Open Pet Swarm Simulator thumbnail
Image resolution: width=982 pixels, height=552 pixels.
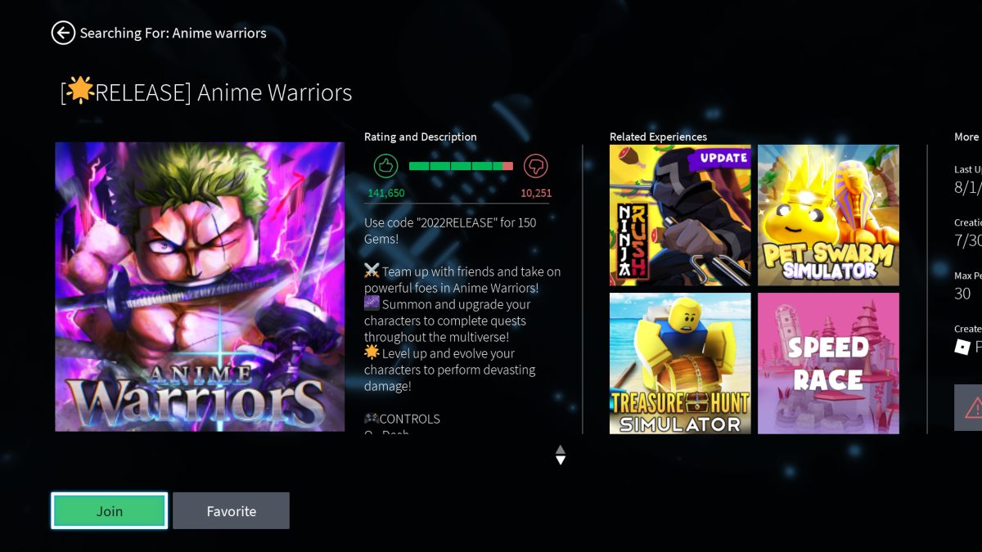click(x=828, y=216)
